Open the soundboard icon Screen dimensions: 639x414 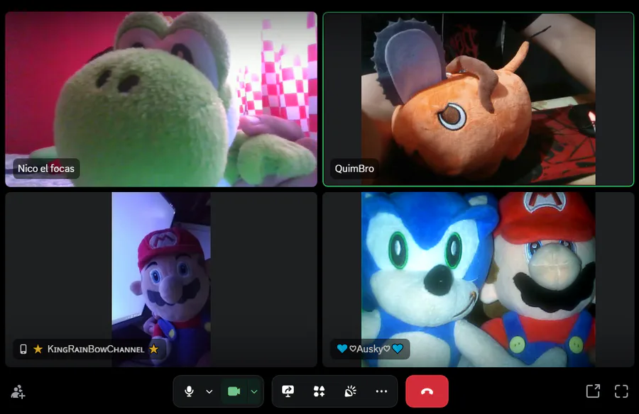(350, 391)
